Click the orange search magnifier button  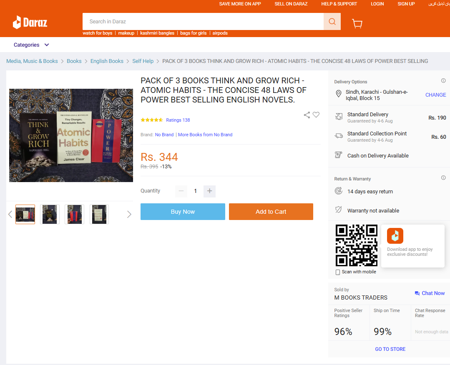[x=332, y=22]
